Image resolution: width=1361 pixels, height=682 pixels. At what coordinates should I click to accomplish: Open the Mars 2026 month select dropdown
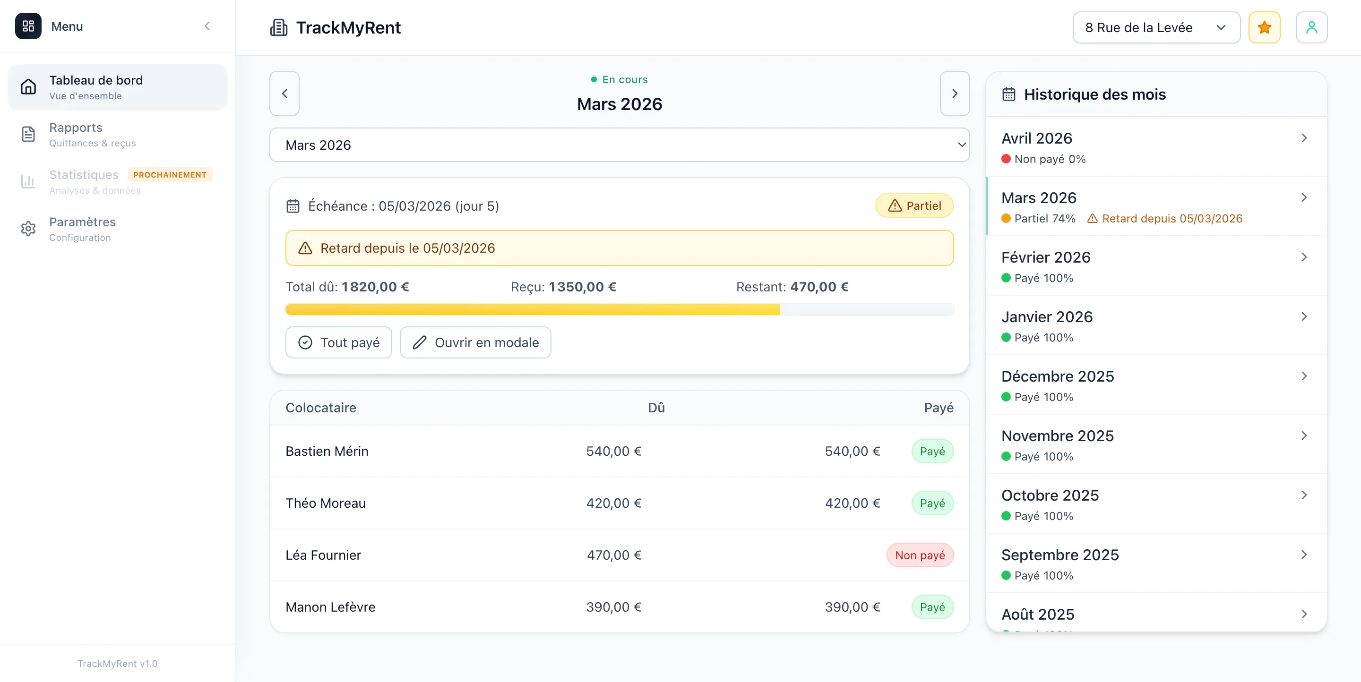(619, 145)
